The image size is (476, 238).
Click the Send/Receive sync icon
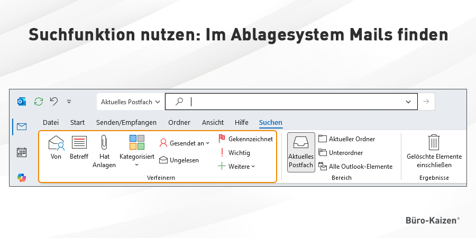point(38,102)
